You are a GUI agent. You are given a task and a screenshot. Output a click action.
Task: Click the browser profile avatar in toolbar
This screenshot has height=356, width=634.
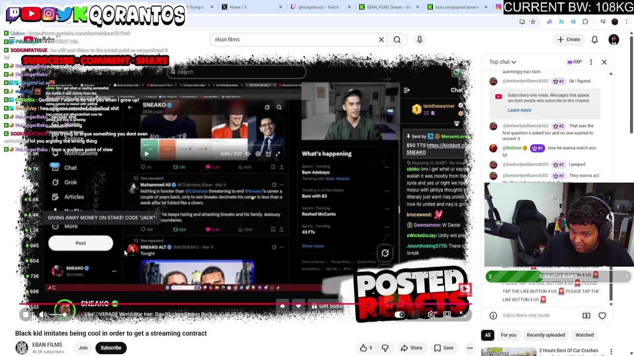(615, 22)
